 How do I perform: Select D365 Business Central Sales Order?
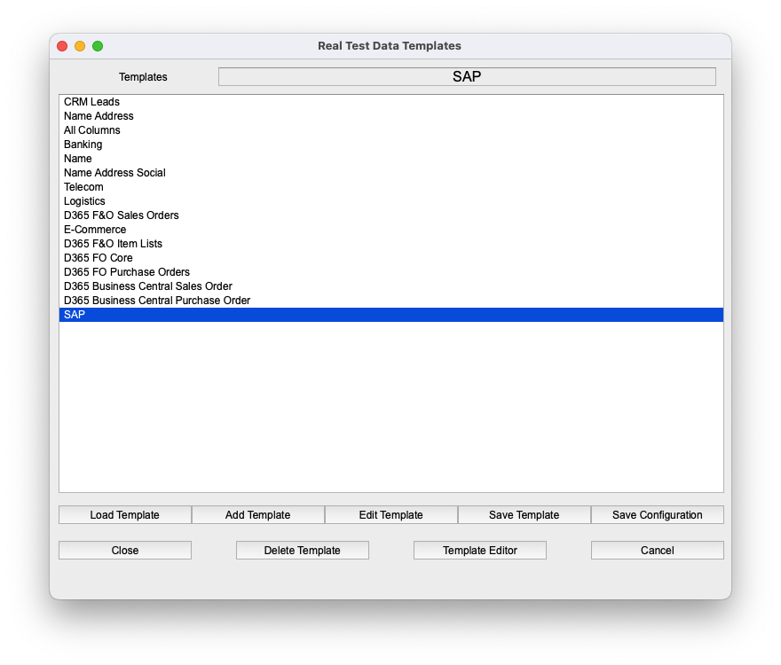point(391,286)
